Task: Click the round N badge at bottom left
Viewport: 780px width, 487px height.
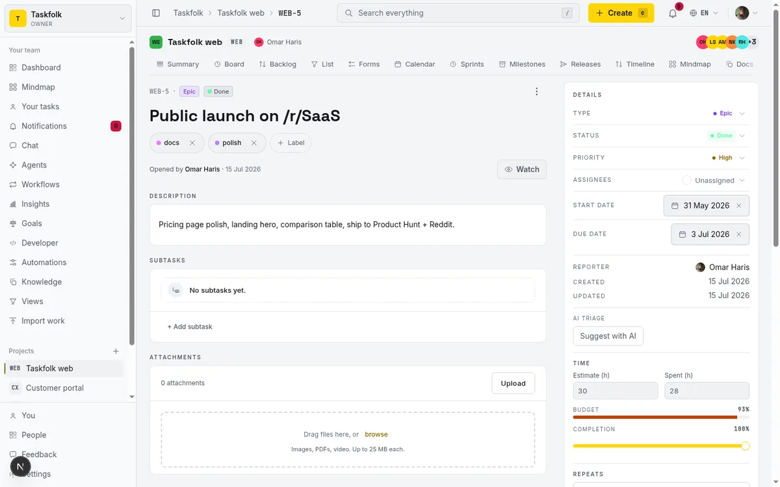Action: [x=21, y=466]
